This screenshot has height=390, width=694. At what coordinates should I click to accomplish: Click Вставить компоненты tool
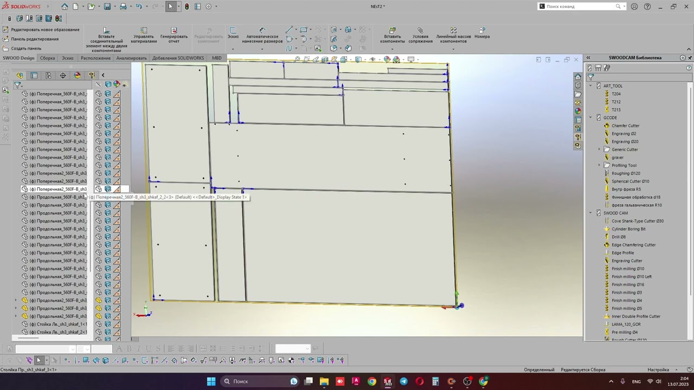(393, 36)
